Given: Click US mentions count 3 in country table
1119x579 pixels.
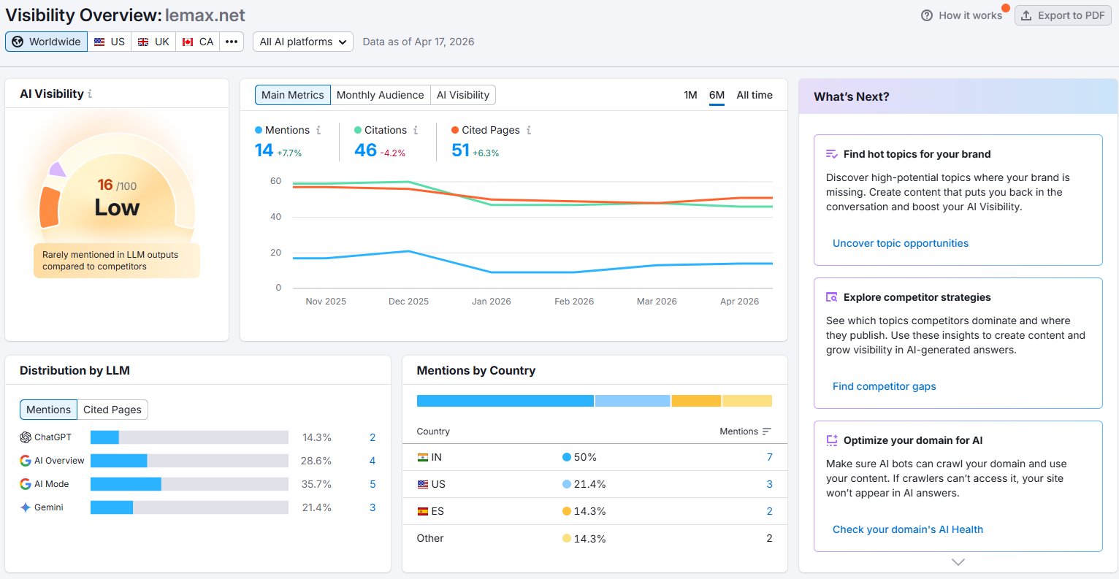Looking at the screenshot, I should pos(769,484).
